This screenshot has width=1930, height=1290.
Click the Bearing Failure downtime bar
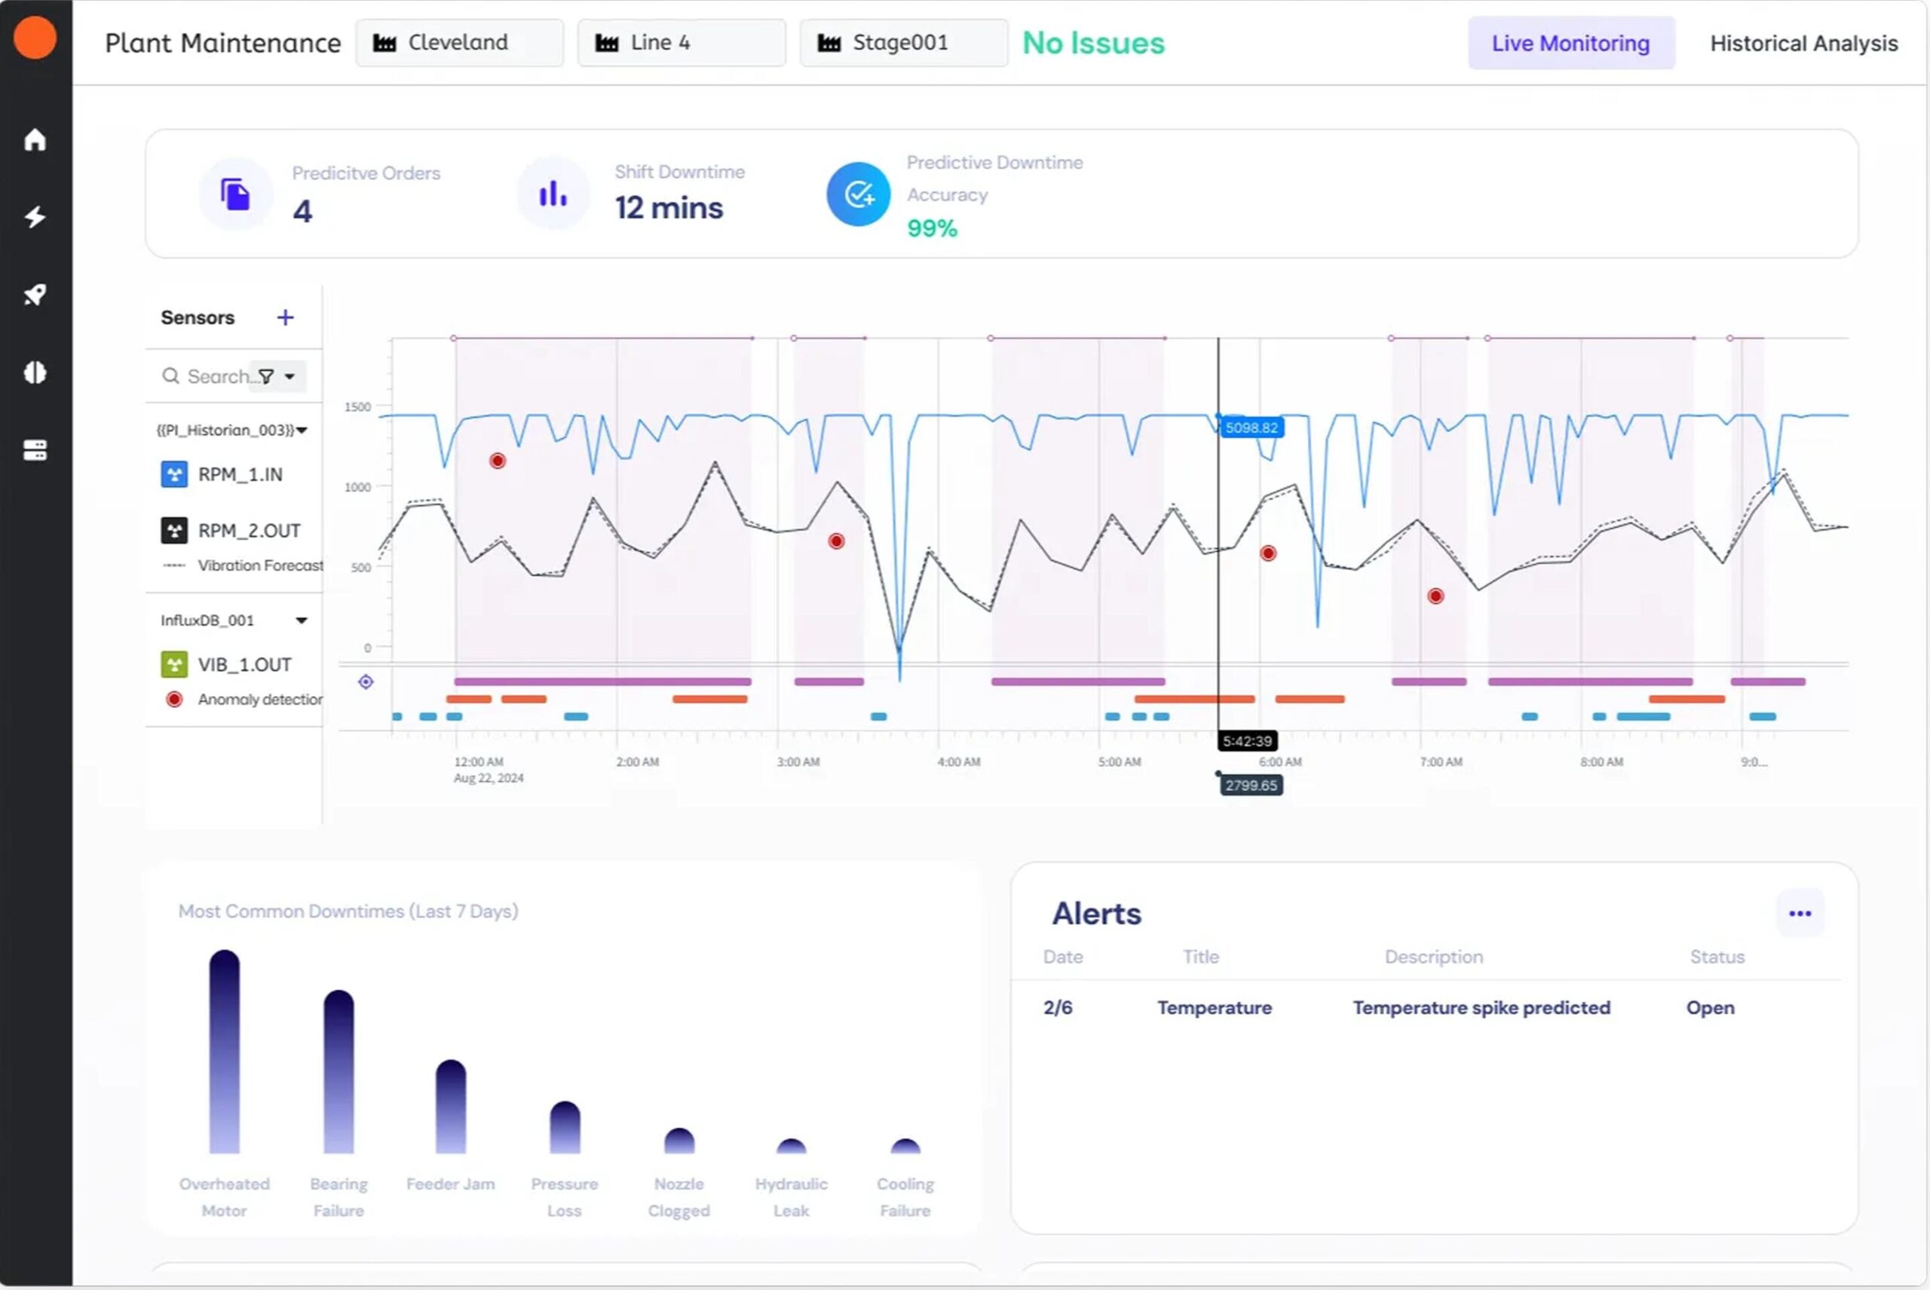pos(339,1071)
